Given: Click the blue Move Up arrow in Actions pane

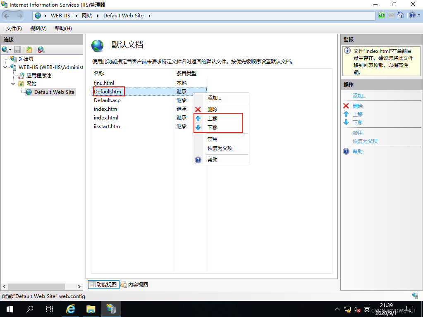Looking at the screenshot, I should [x=346, y=114].
